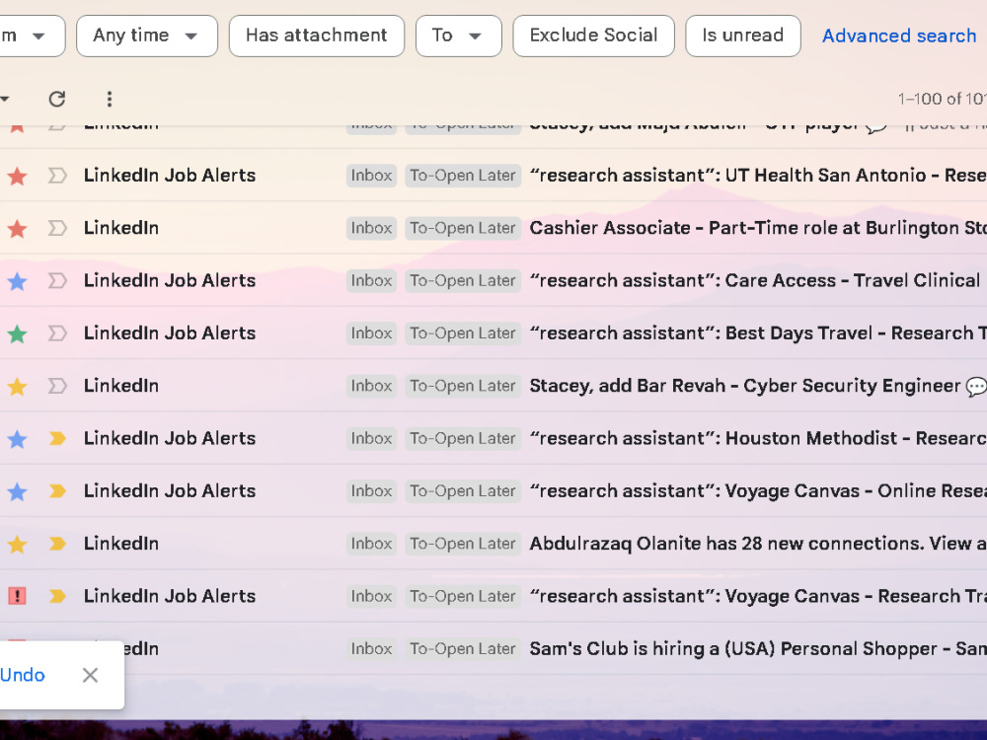Open email Voyage Canvas - Research Tra
Image resolution: width=987 pixels, height=740 pixels.
758,596
